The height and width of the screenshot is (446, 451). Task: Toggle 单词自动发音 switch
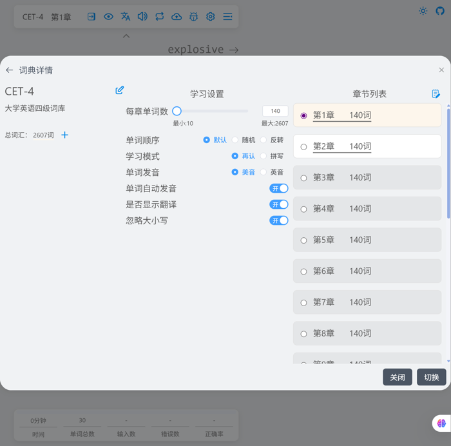coord(279,188)
